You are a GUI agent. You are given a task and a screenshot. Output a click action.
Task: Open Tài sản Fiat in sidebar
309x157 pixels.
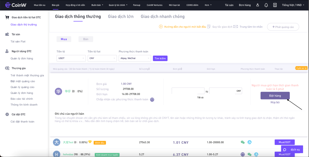pos(18,42)
